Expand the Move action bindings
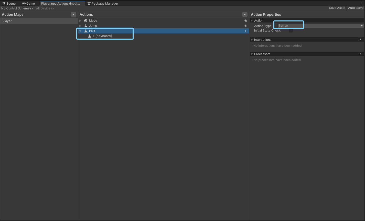365x221 pixels. pyautogui.click(x=80, y=21)
